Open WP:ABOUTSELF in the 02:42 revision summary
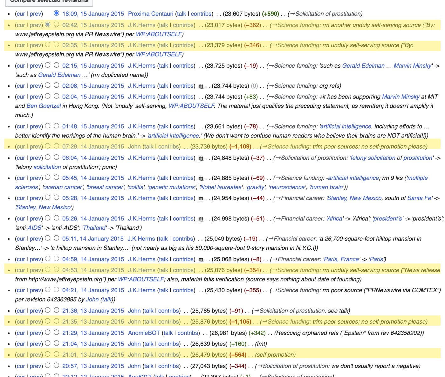 (x=159, y=34)
